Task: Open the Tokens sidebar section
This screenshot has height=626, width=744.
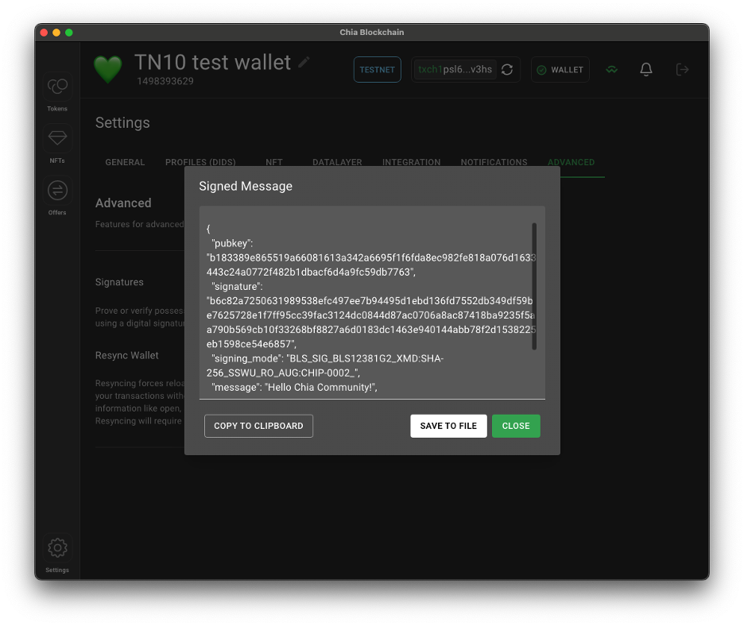Action: [57, 92]
